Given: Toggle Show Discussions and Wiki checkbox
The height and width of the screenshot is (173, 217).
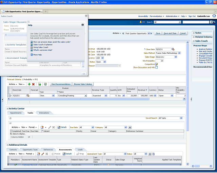Looking at the screenshot, I should point(157,68).
